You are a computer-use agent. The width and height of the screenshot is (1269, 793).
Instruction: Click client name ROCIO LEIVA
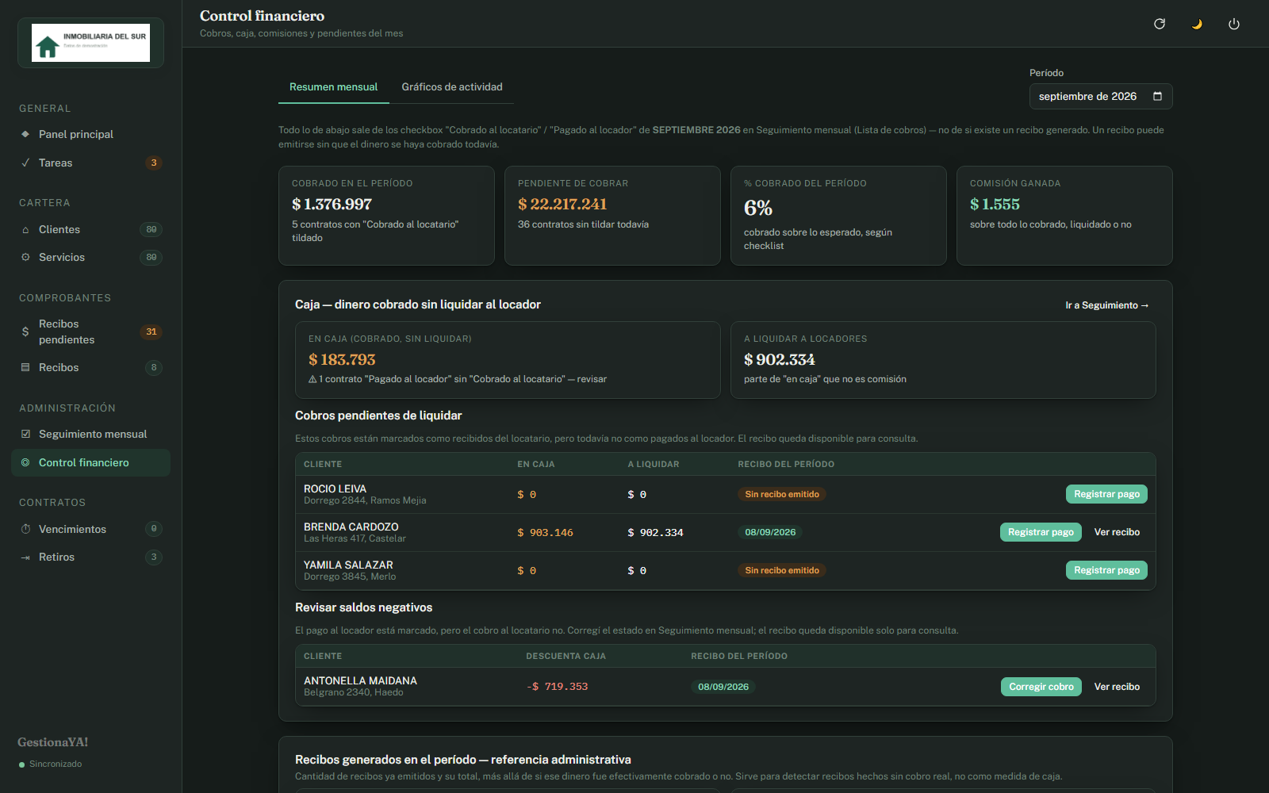(335, 488)
